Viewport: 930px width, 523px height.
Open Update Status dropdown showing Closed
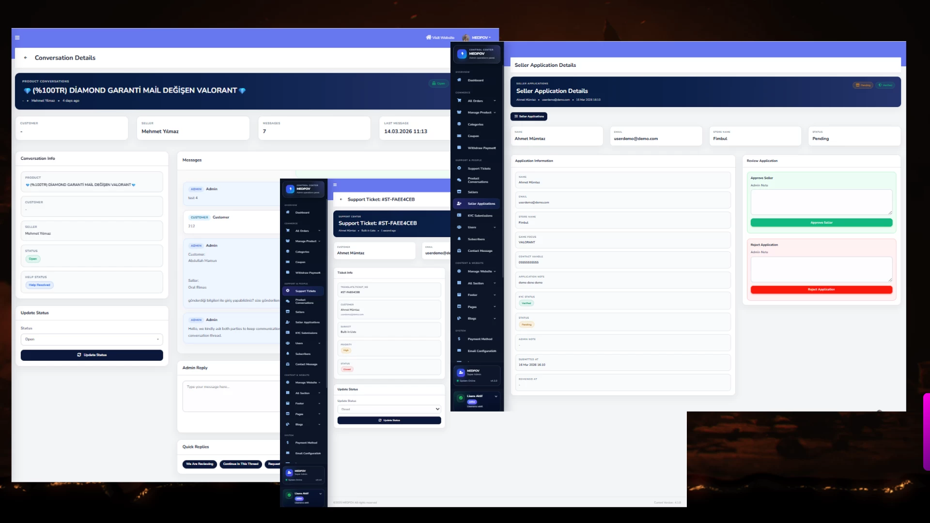[389, 409]
